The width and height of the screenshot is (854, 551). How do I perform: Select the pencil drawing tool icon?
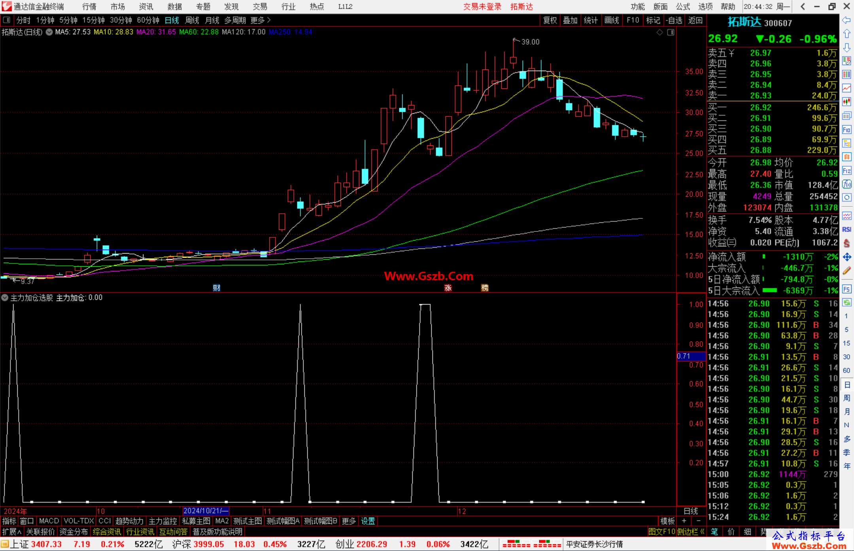[846, 271]
